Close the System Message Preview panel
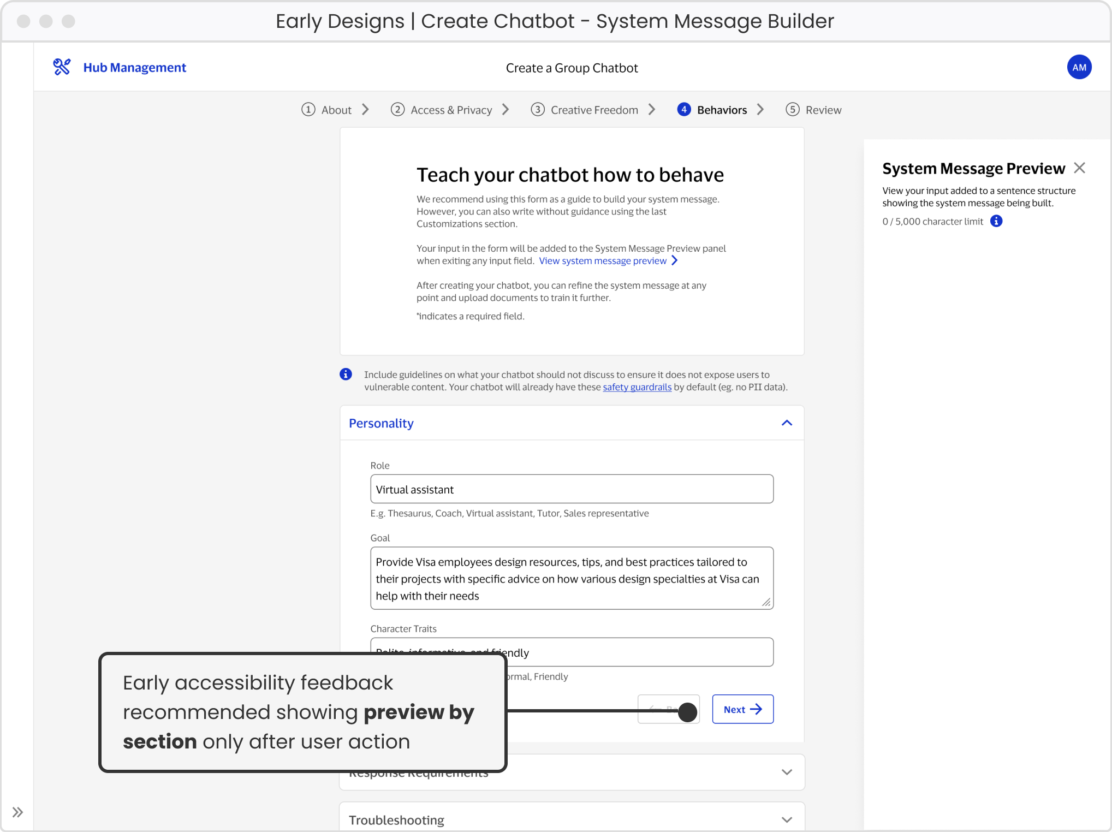This screenshot has width=1112, height=832. [x=1079, y=168]
